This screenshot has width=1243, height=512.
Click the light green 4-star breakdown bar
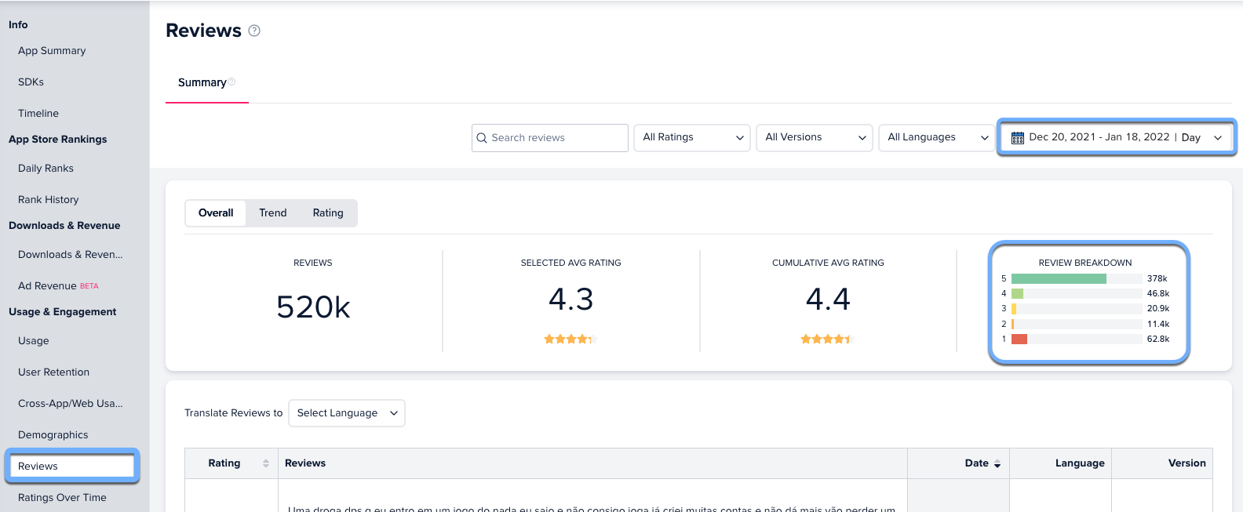pos(1017,293)
